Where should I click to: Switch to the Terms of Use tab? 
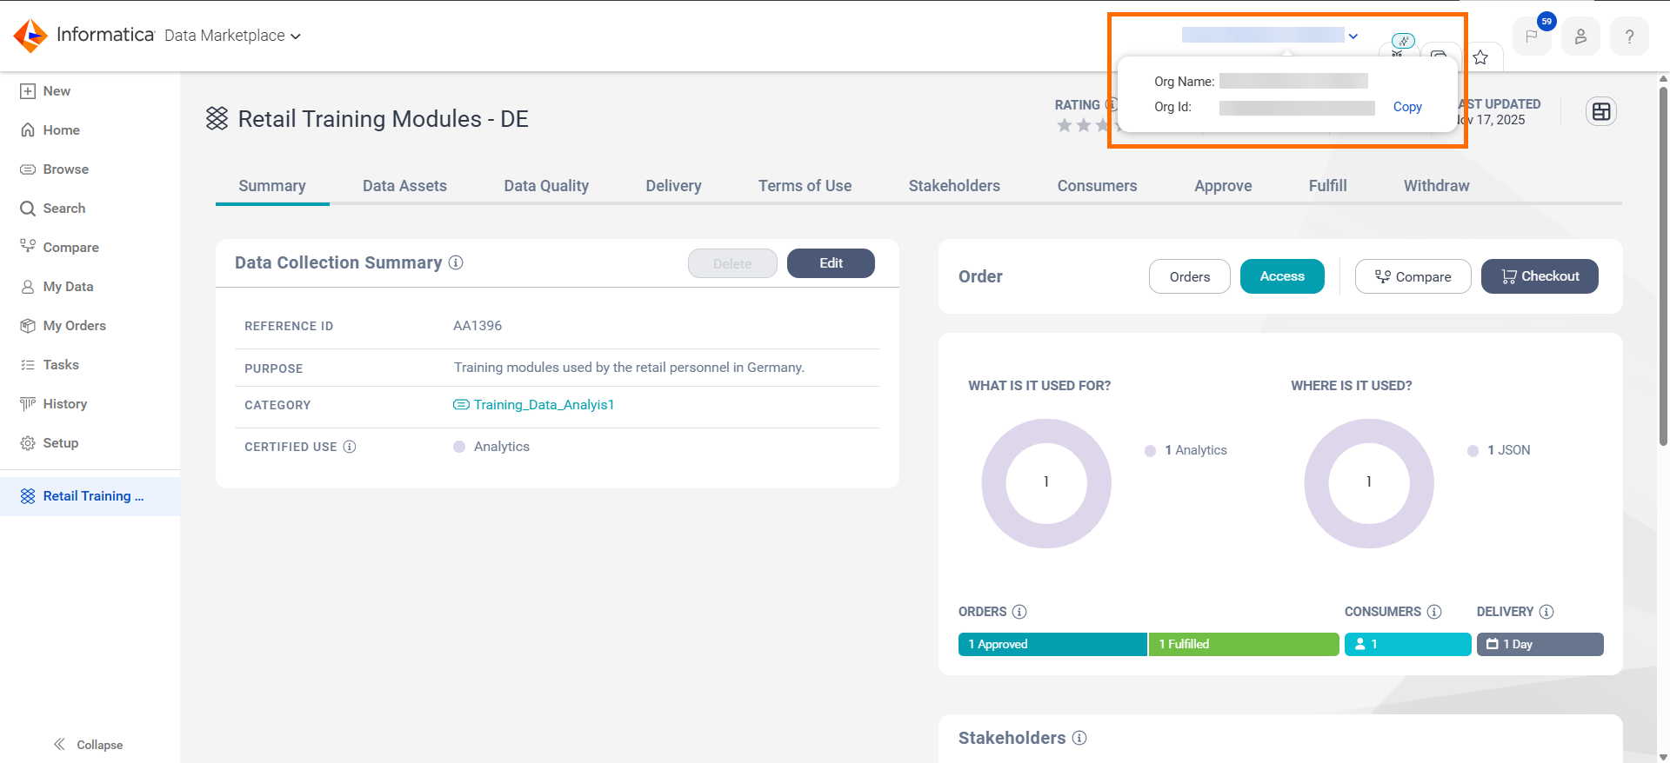805,186
